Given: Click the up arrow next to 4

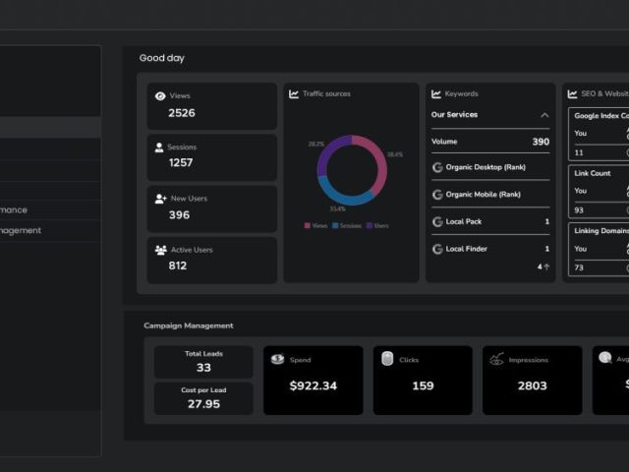Looking at the screenshot, I should point(546,266).
